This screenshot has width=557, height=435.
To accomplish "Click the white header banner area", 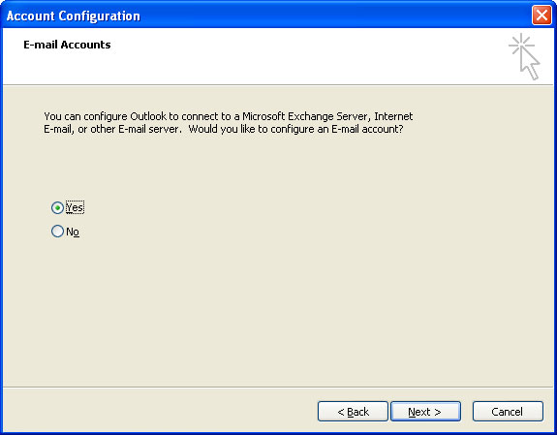I will click(x=278, y=56).
